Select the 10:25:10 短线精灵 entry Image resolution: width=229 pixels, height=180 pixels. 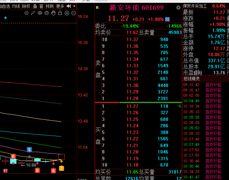(206, 112)
